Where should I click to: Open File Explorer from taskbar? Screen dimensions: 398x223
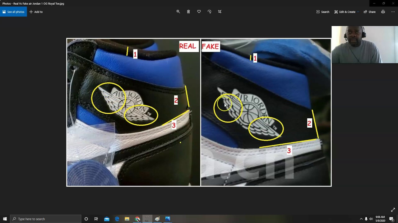click(127, 219)
